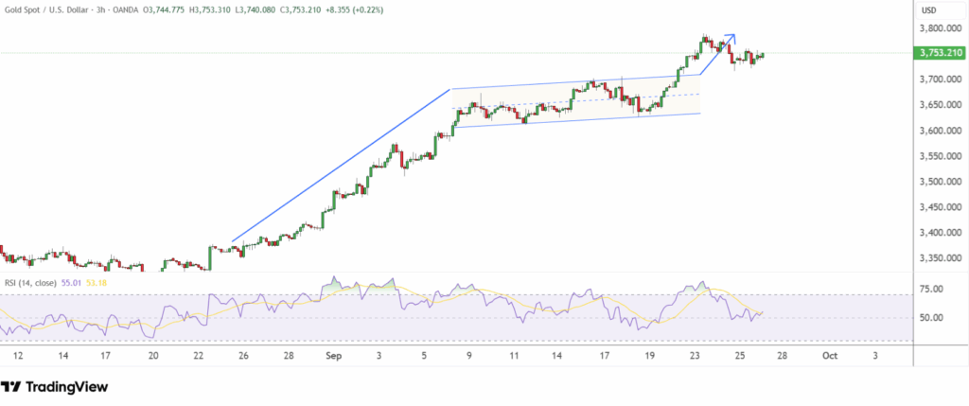Click the Sep label on time axis
The image size is (969, 406).
[332, 356]
